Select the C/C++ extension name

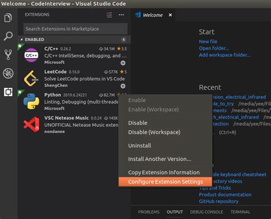pos(51,49)
